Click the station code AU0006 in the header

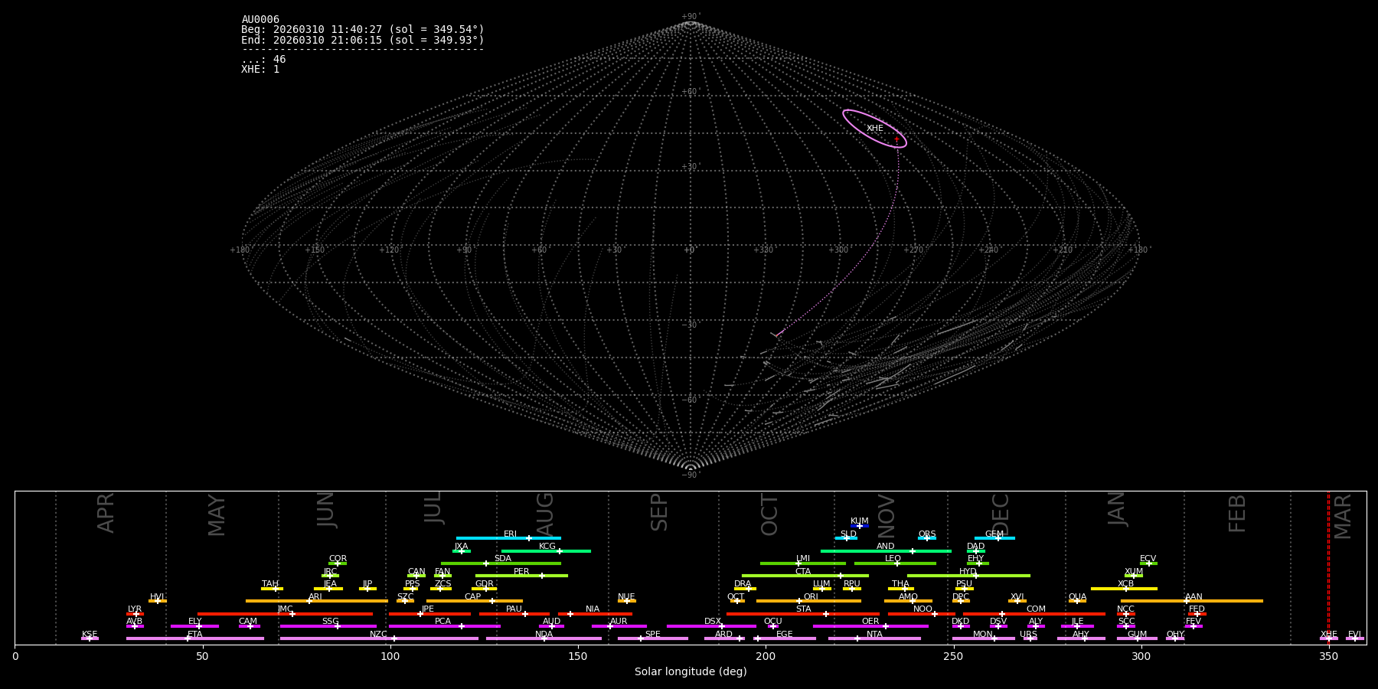click(x=260, y=20)
